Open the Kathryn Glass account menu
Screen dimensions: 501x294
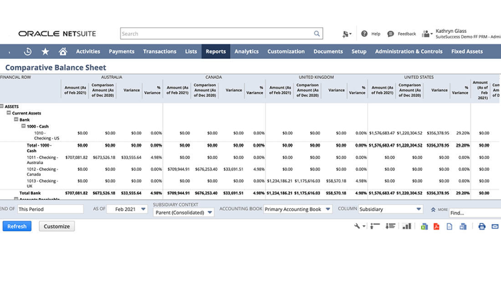coord(468,34)
